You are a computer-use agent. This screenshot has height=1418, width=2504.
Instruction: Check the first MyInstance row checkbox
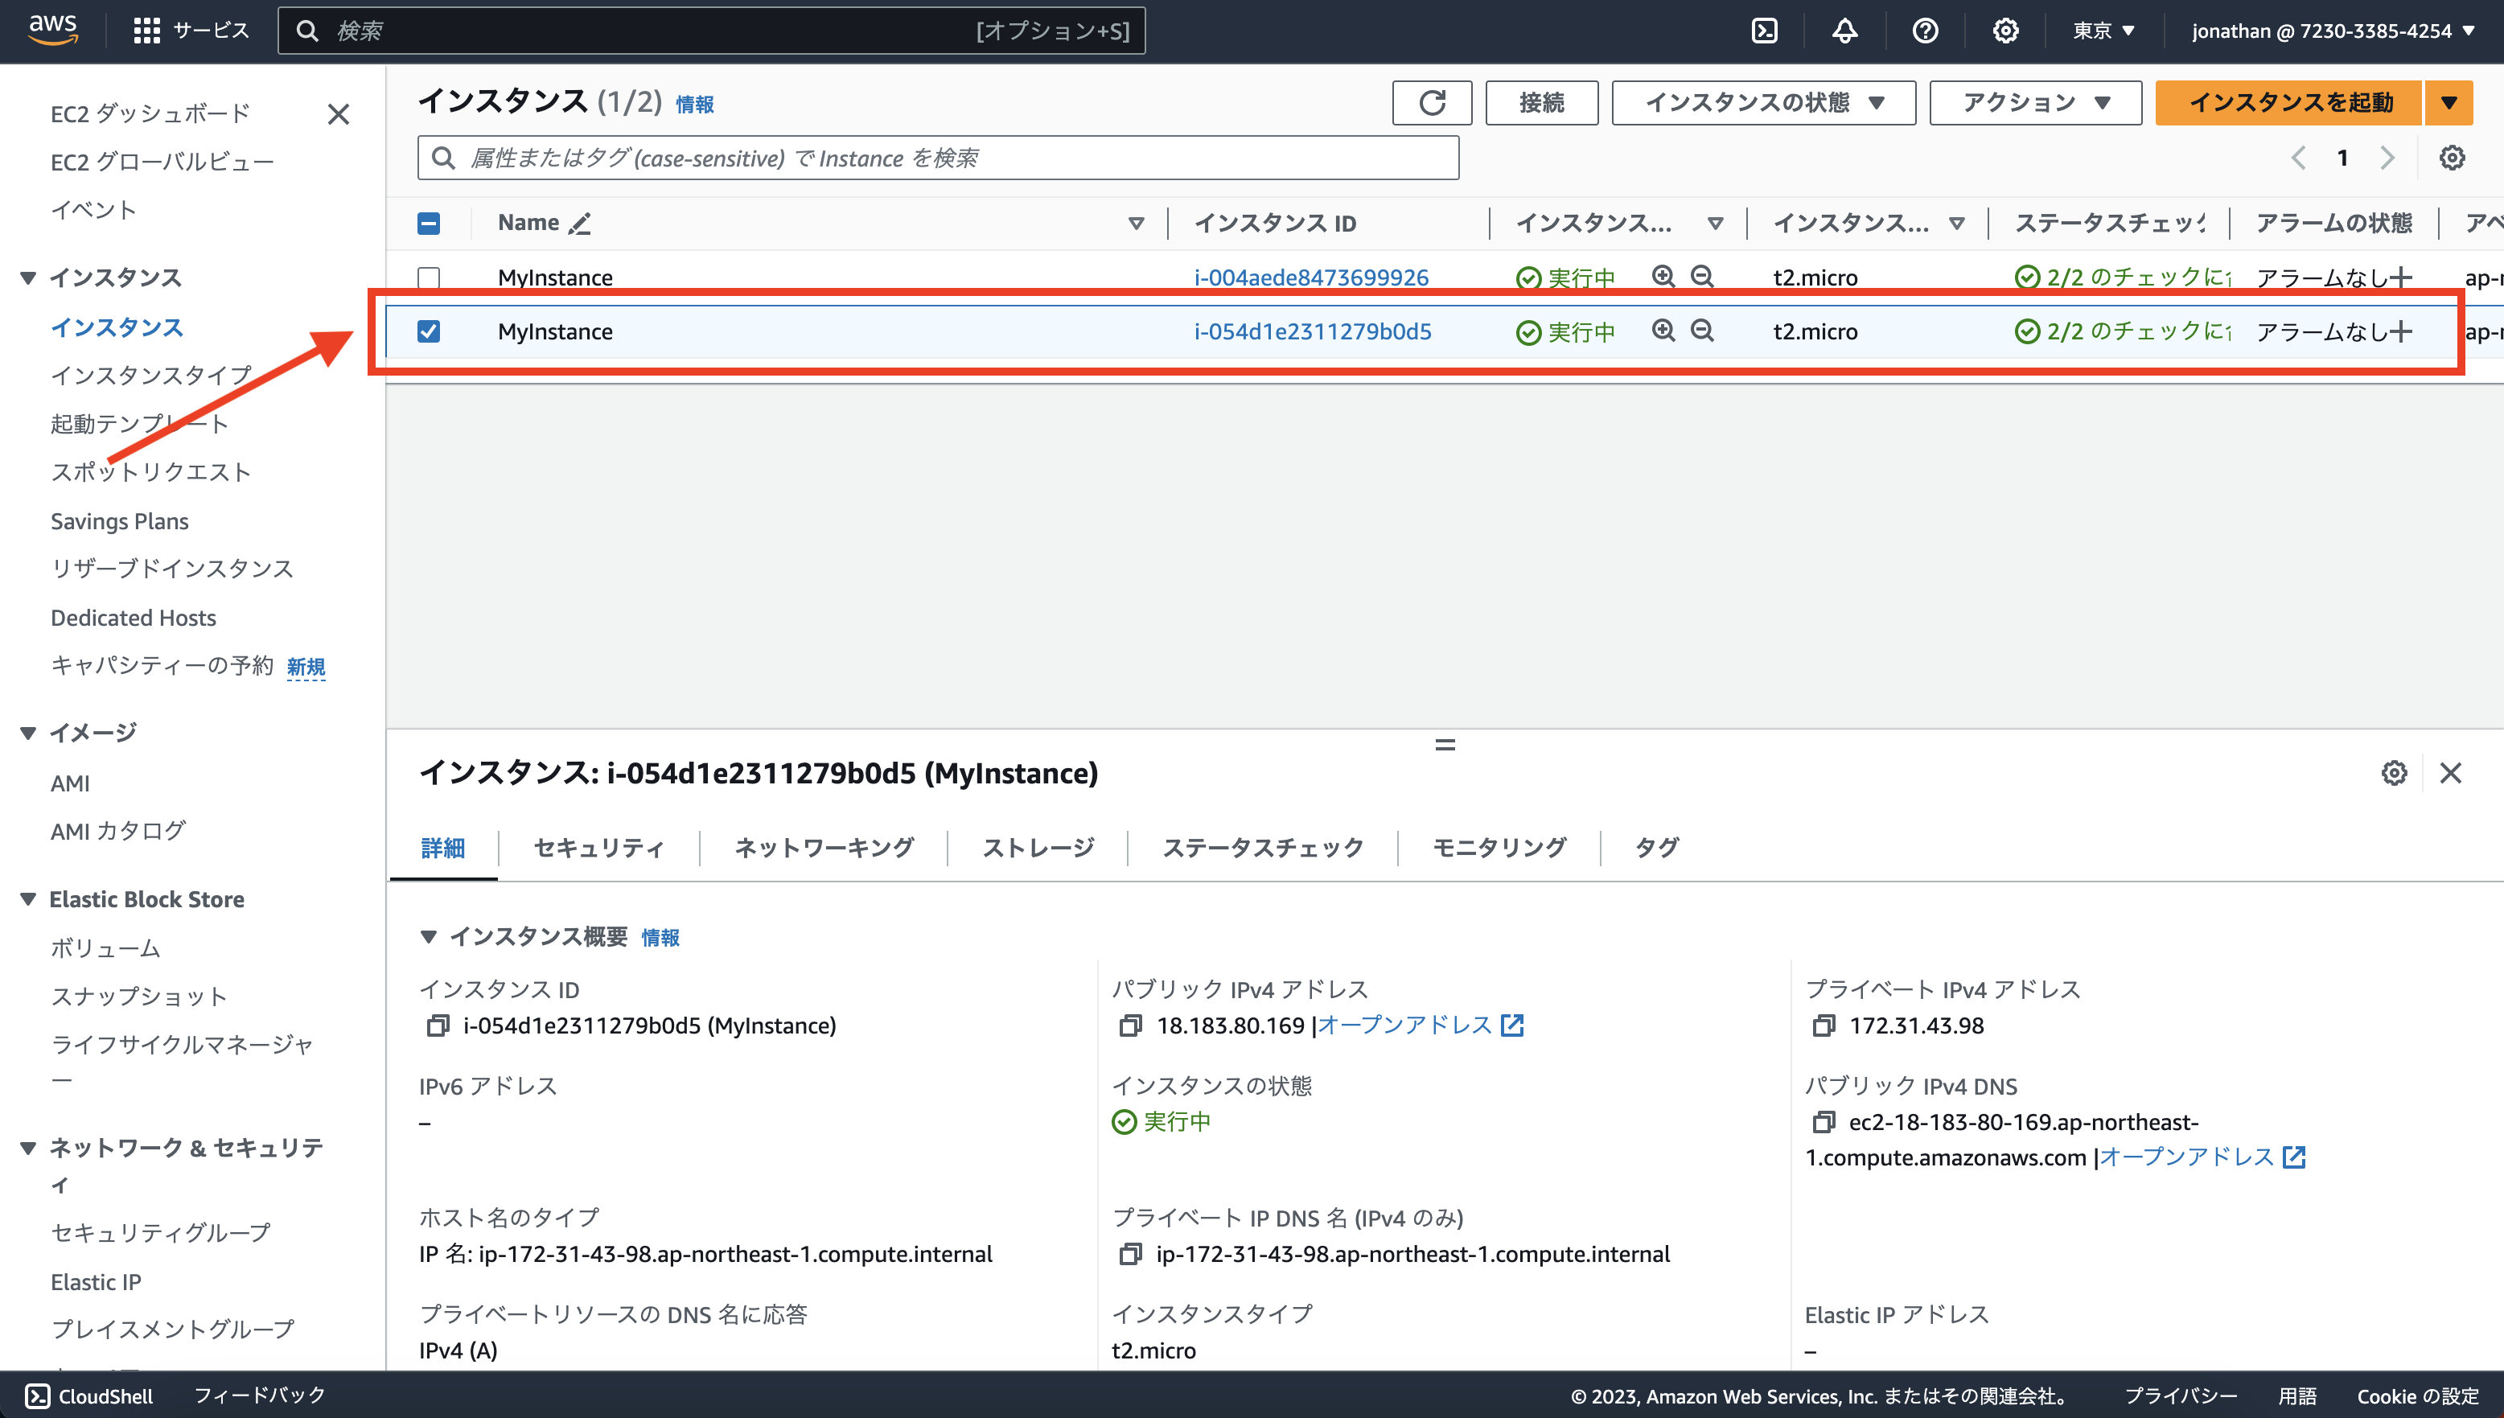(429, 277)
